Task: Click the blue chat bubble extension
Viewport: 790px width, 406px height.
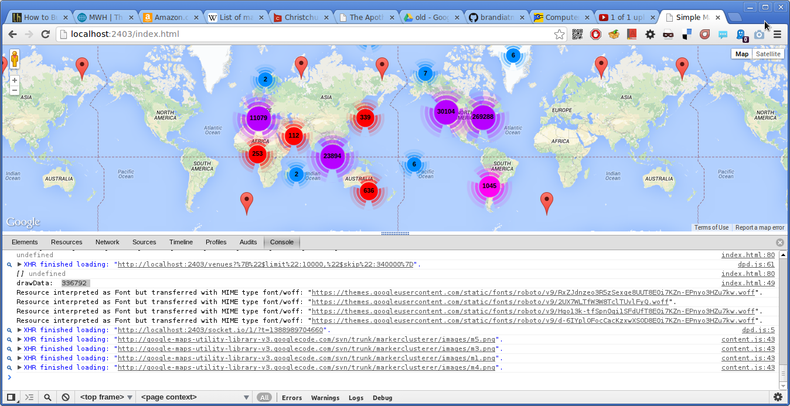Action: coord(723,35)
